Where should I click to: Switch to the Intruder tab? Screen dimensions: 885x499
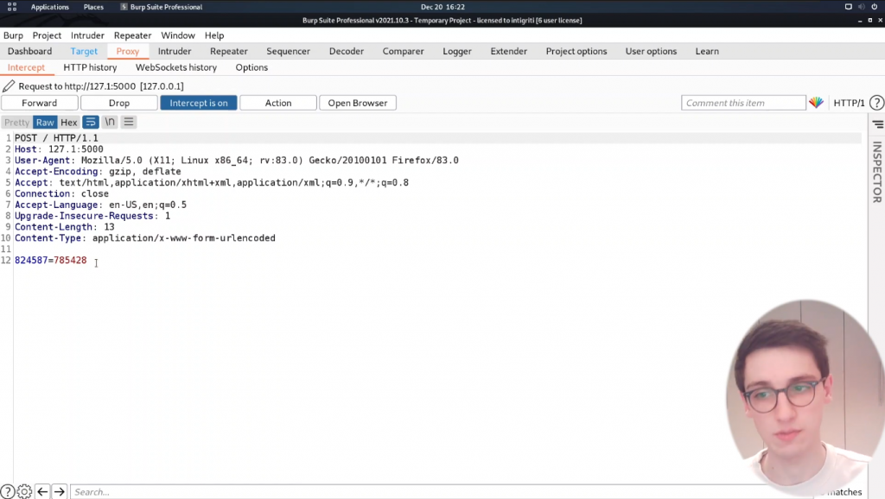175,51
